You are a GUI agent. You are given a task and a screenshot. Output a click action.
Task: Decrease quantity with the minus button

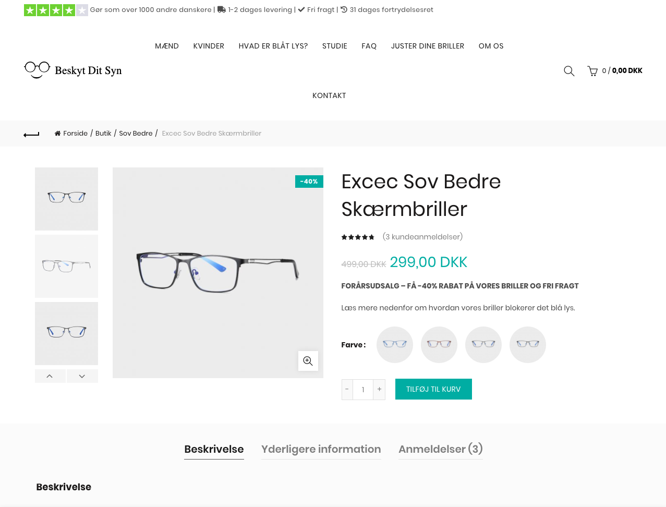347,389
